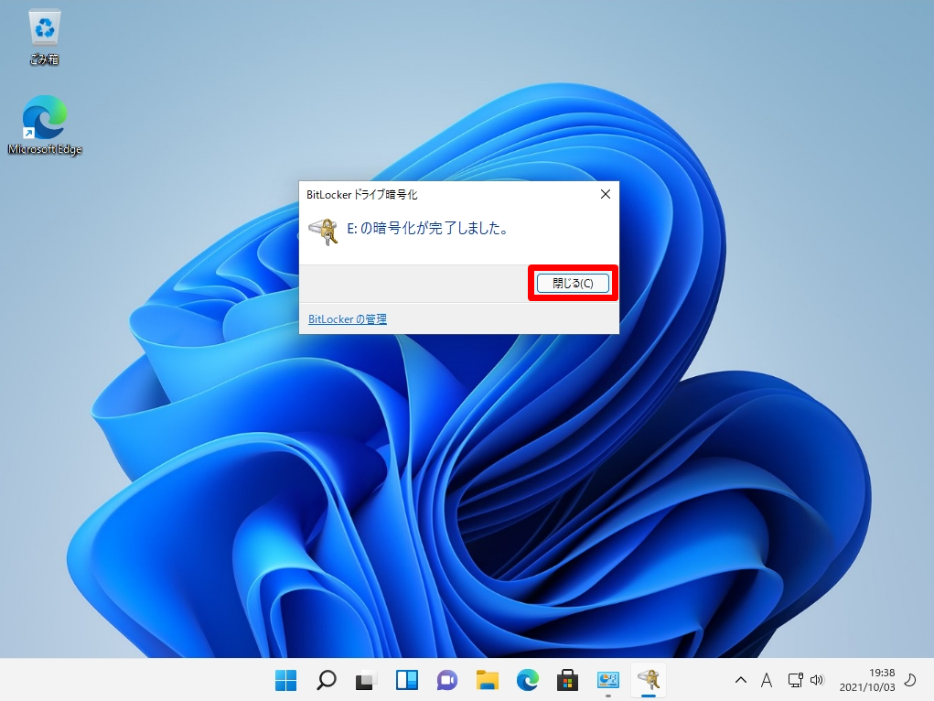Open notification moon icon in tray
Viewport: 934px width, 701px height.
point(910,680)
